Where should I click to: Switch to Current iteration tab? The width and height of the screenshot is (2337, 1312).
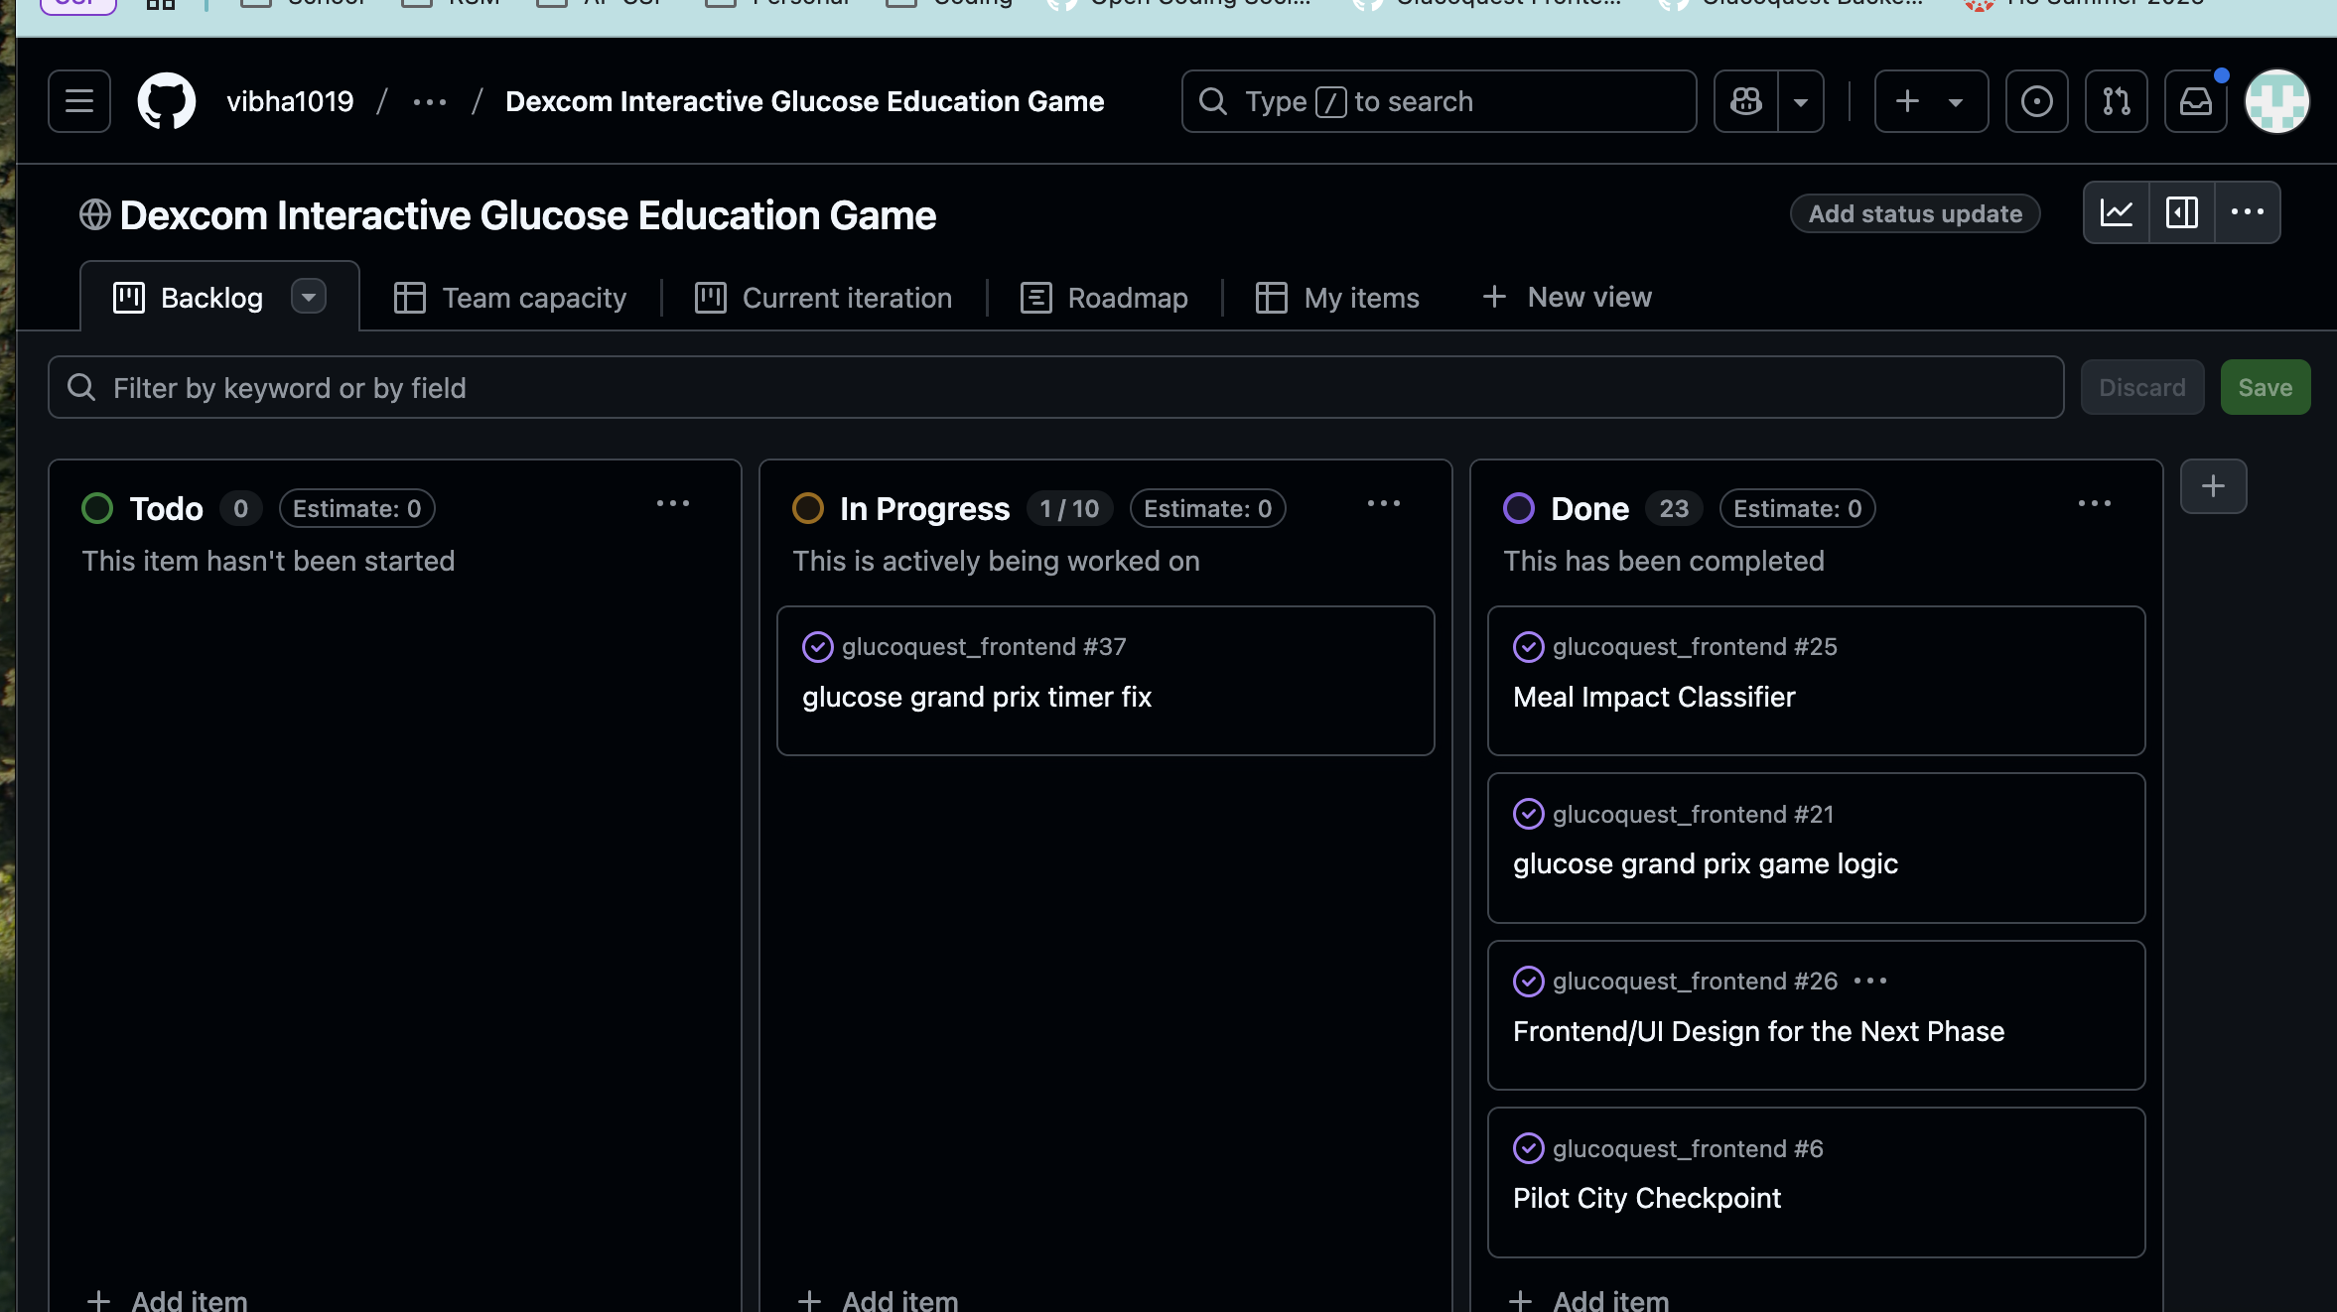pos(823,298)
